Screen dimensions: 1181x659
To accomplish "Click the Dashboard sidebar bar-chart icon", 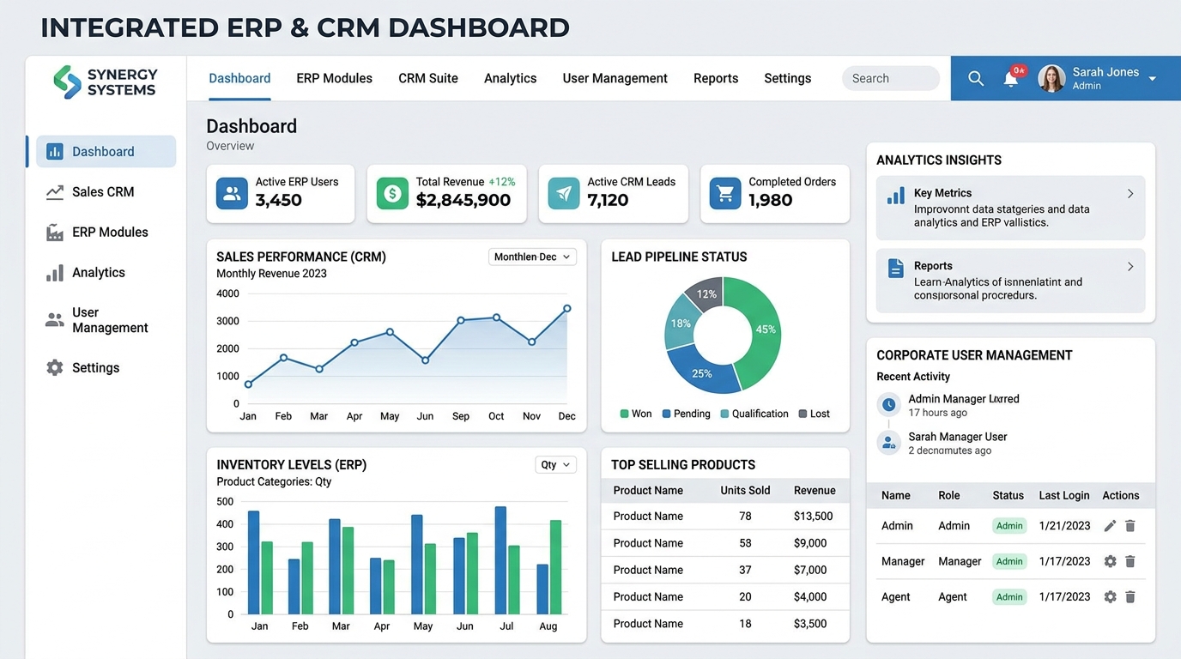I will coord(55,152).
